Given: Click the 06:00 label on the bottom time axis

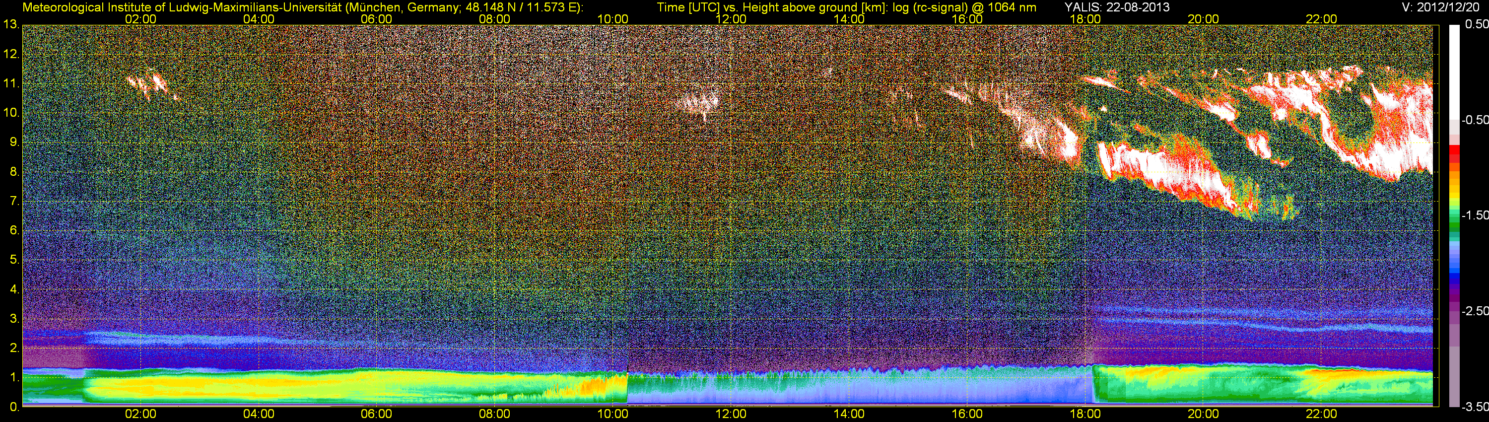Looking at the screenshot, I should pos(376,414).
